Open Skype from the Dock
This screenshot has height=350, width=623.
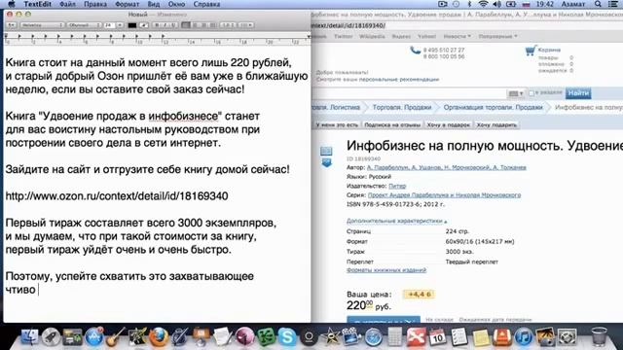[x=287, y=337]
